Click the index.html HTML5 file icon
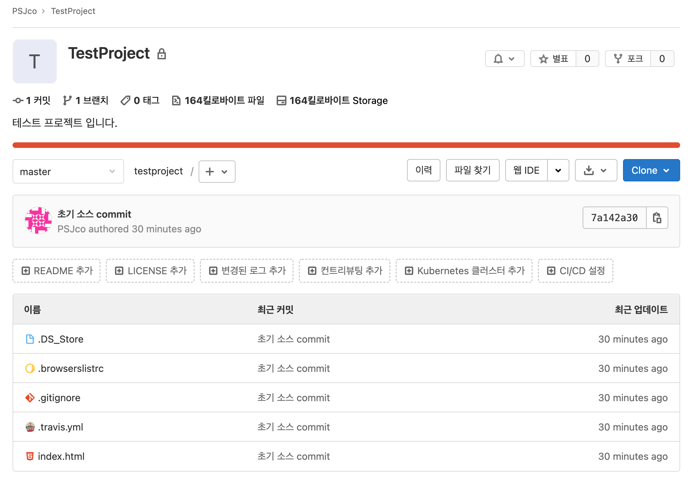Screen dimensions: 692x487 click(x=30, y=456)
